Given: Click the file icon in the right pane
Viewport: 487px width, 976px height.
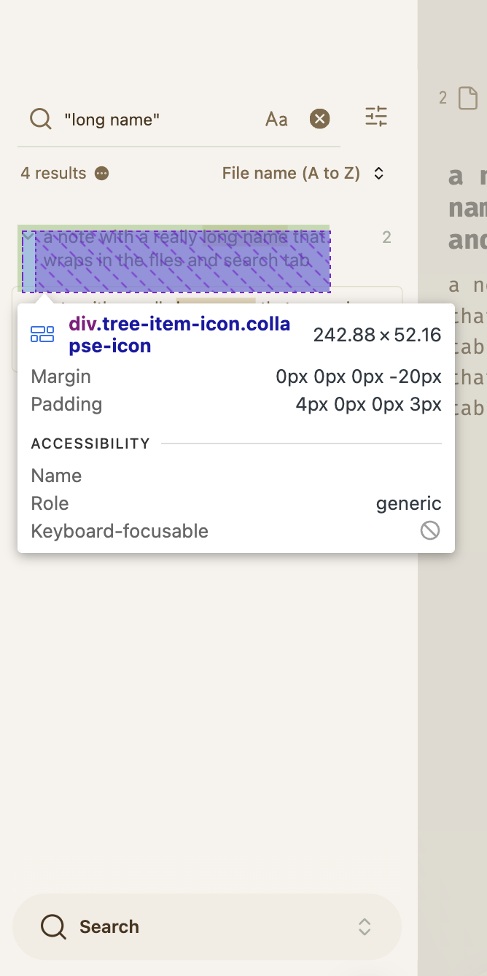Looking at the screenshot, I should 467,98.
